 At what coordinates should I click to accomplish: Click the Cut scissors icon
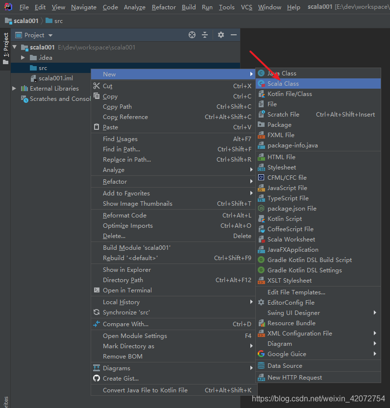coord(97,86)
